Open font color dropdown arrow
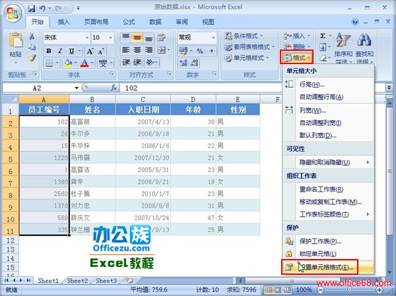The height and width of the screenshot is (296, 396). (92, 63)
